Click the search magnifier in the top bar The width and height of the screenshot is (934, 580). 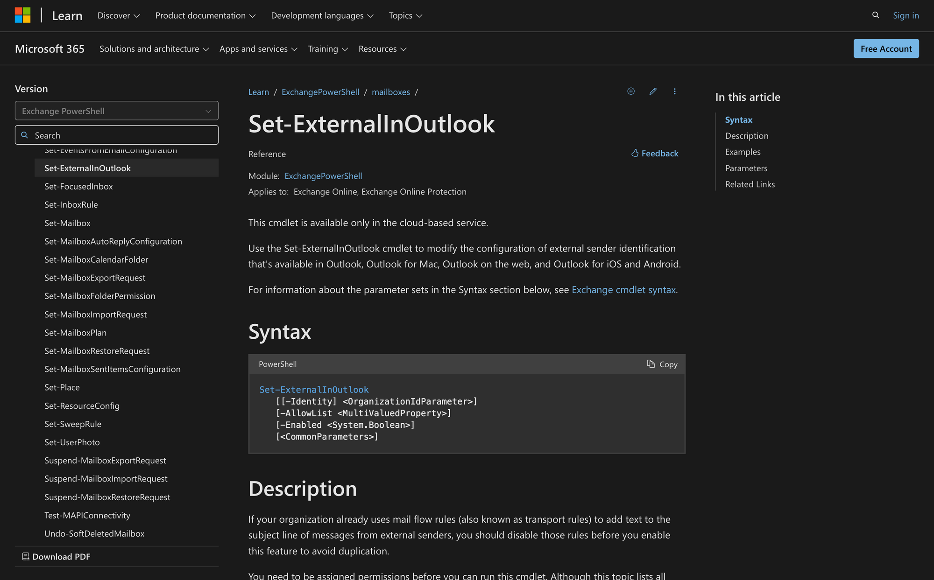[875, 15]
